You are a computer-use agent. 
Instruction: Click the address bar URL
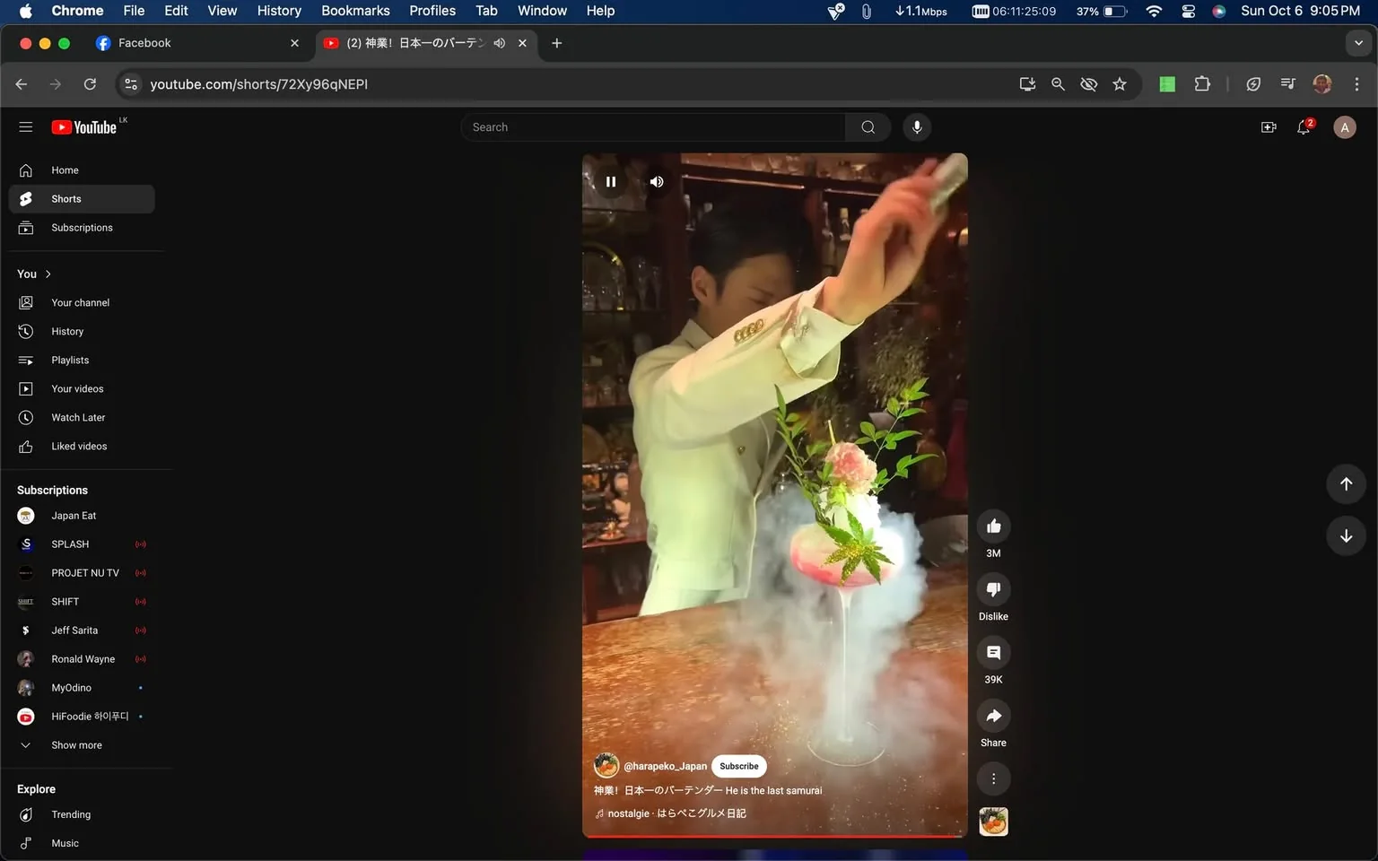[x=258, y=84]
